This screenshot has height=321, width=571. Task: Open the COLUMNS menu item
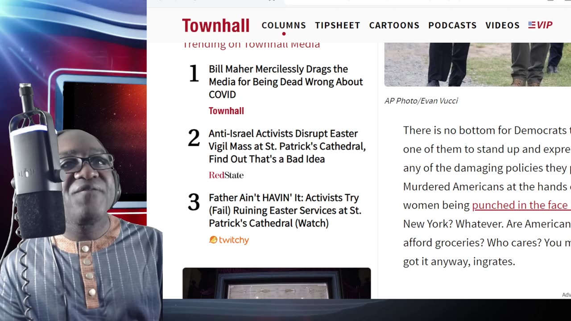pyautogui.click(x=284, y=25)
